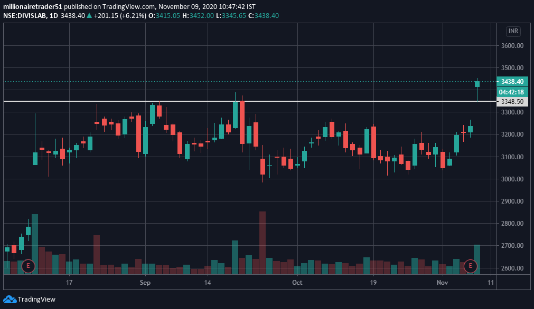Image resolution: width=534 pixels, height=309 pixels.
Task: Click the close value C:3438.40
Action: (264, 16)
